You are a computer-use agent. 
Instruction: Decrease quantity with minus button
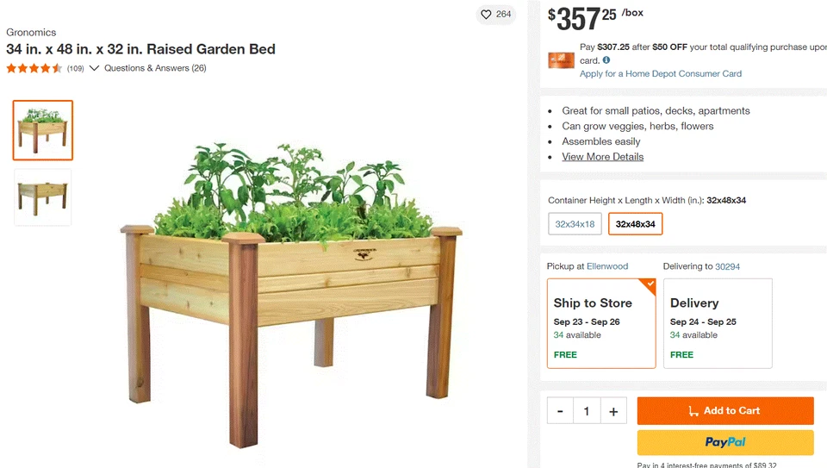(x=560, y=411)
